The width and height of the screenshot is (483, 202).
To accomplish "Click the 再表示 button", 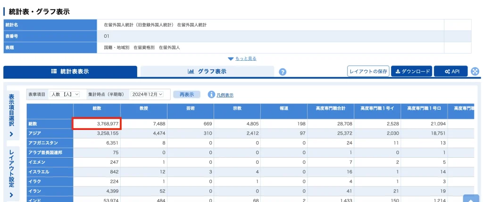I will click(187, 95).
